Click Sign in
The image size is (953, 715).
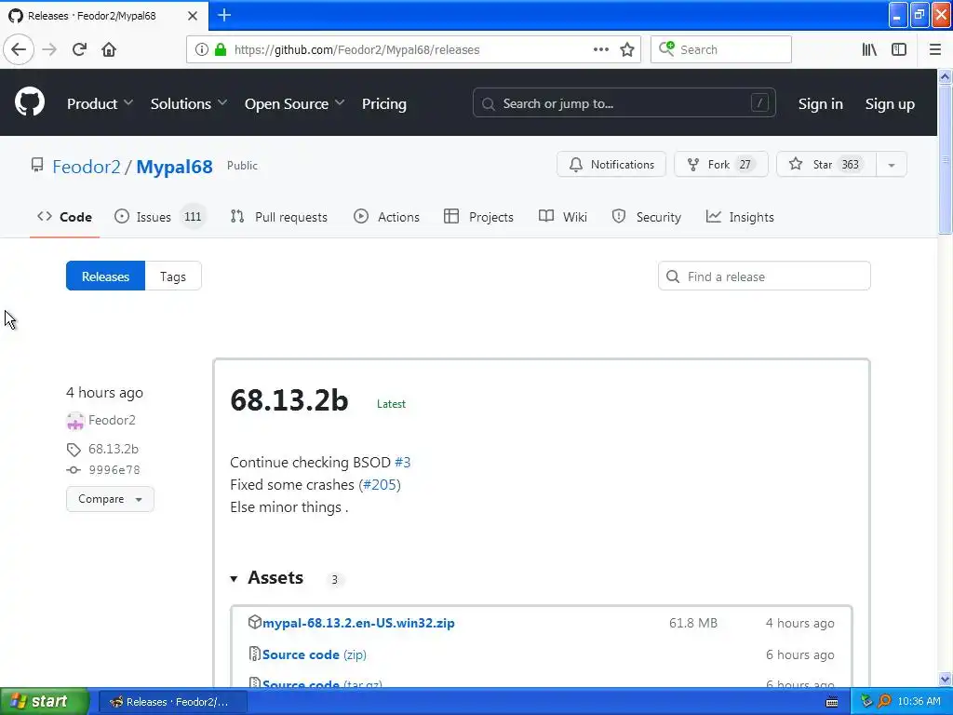pyautogui.click(x=821, y=104)
